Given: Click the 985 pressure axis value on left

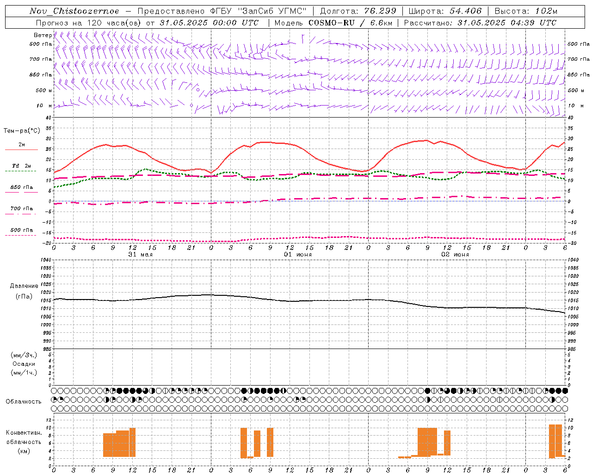Looking at the screenshot, I should tap(46, 349).
